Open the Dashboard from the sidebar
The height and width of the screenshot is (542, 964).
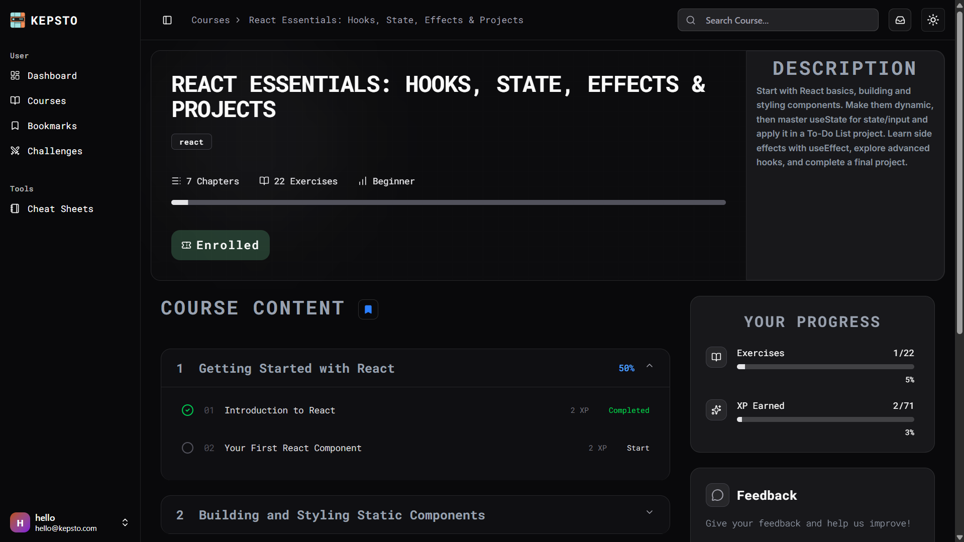pos(52,75)
